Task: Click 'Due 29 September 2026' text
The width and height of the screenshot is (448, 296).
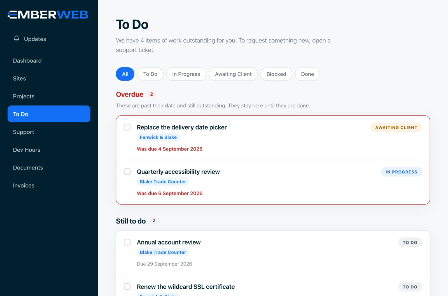Action: pos(164,264)
